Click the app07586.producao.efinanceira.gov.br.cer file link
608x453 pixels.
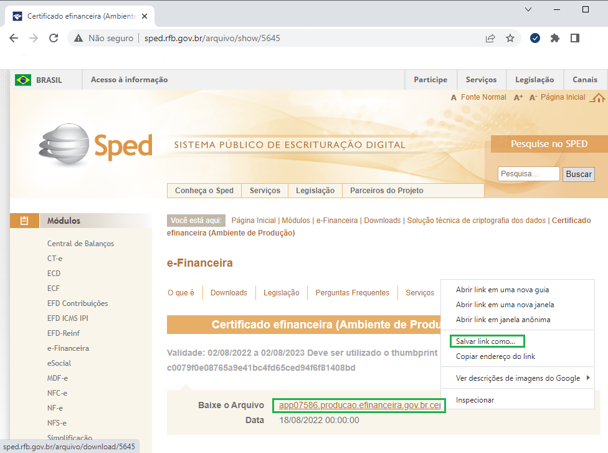[359, 405]
